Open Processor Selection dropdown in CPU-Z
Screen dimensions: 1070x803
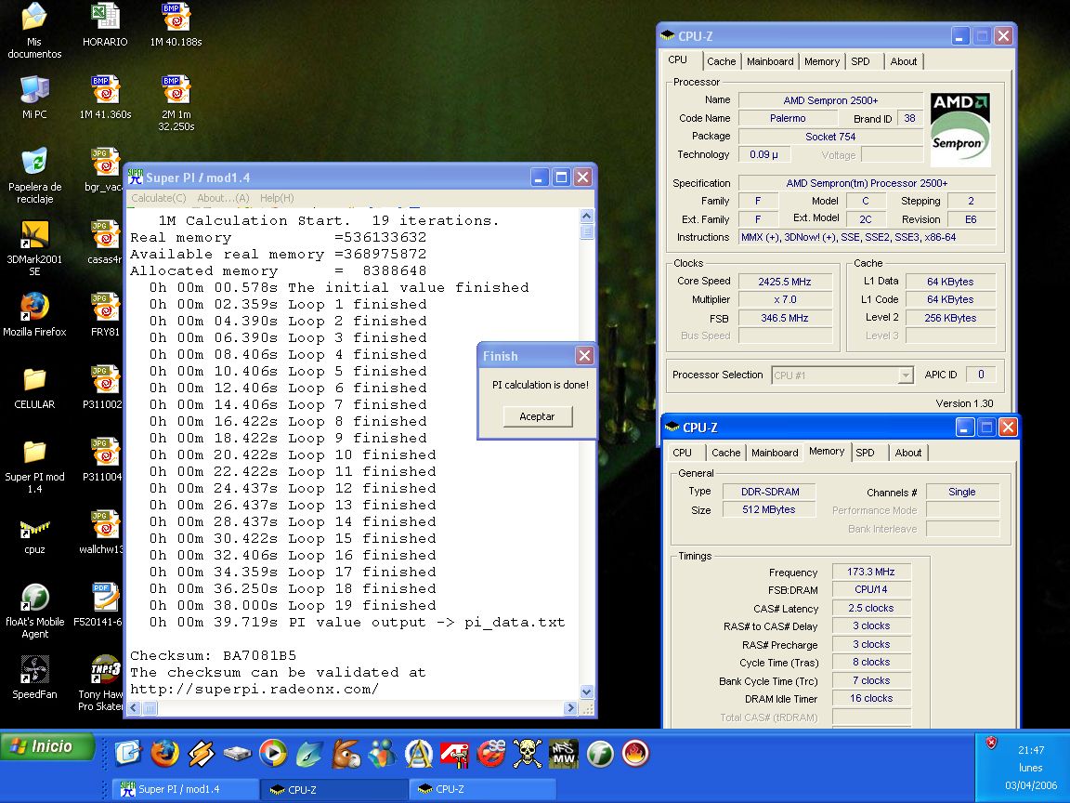[906, 375]
